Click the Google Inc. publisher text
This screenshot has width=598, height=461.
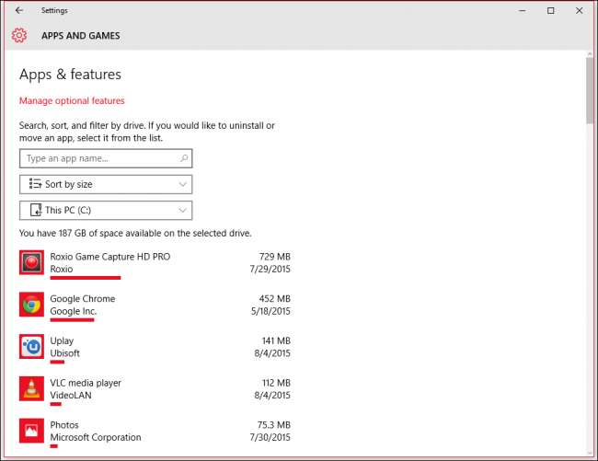[x=74, y=311]
